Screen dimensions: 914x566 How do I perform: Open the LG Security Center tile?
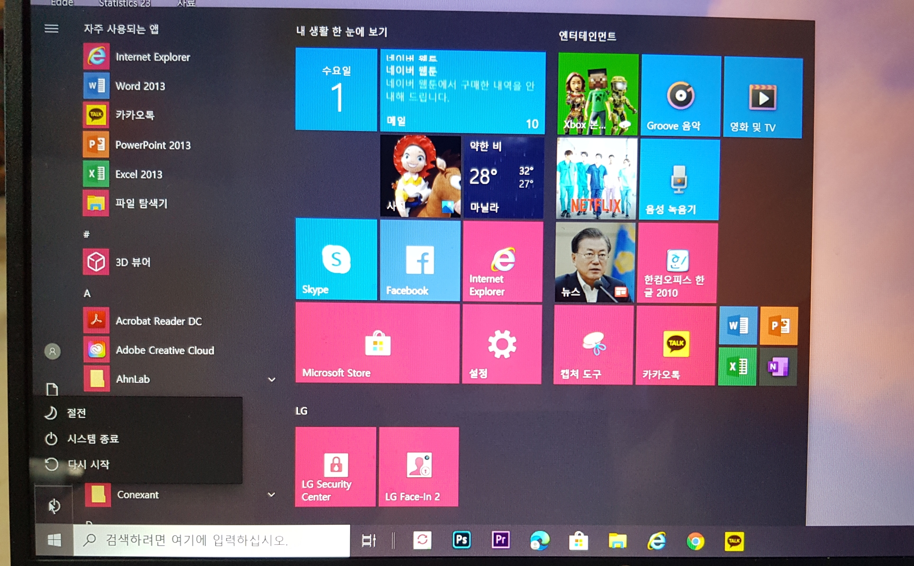tap(335, 467)
